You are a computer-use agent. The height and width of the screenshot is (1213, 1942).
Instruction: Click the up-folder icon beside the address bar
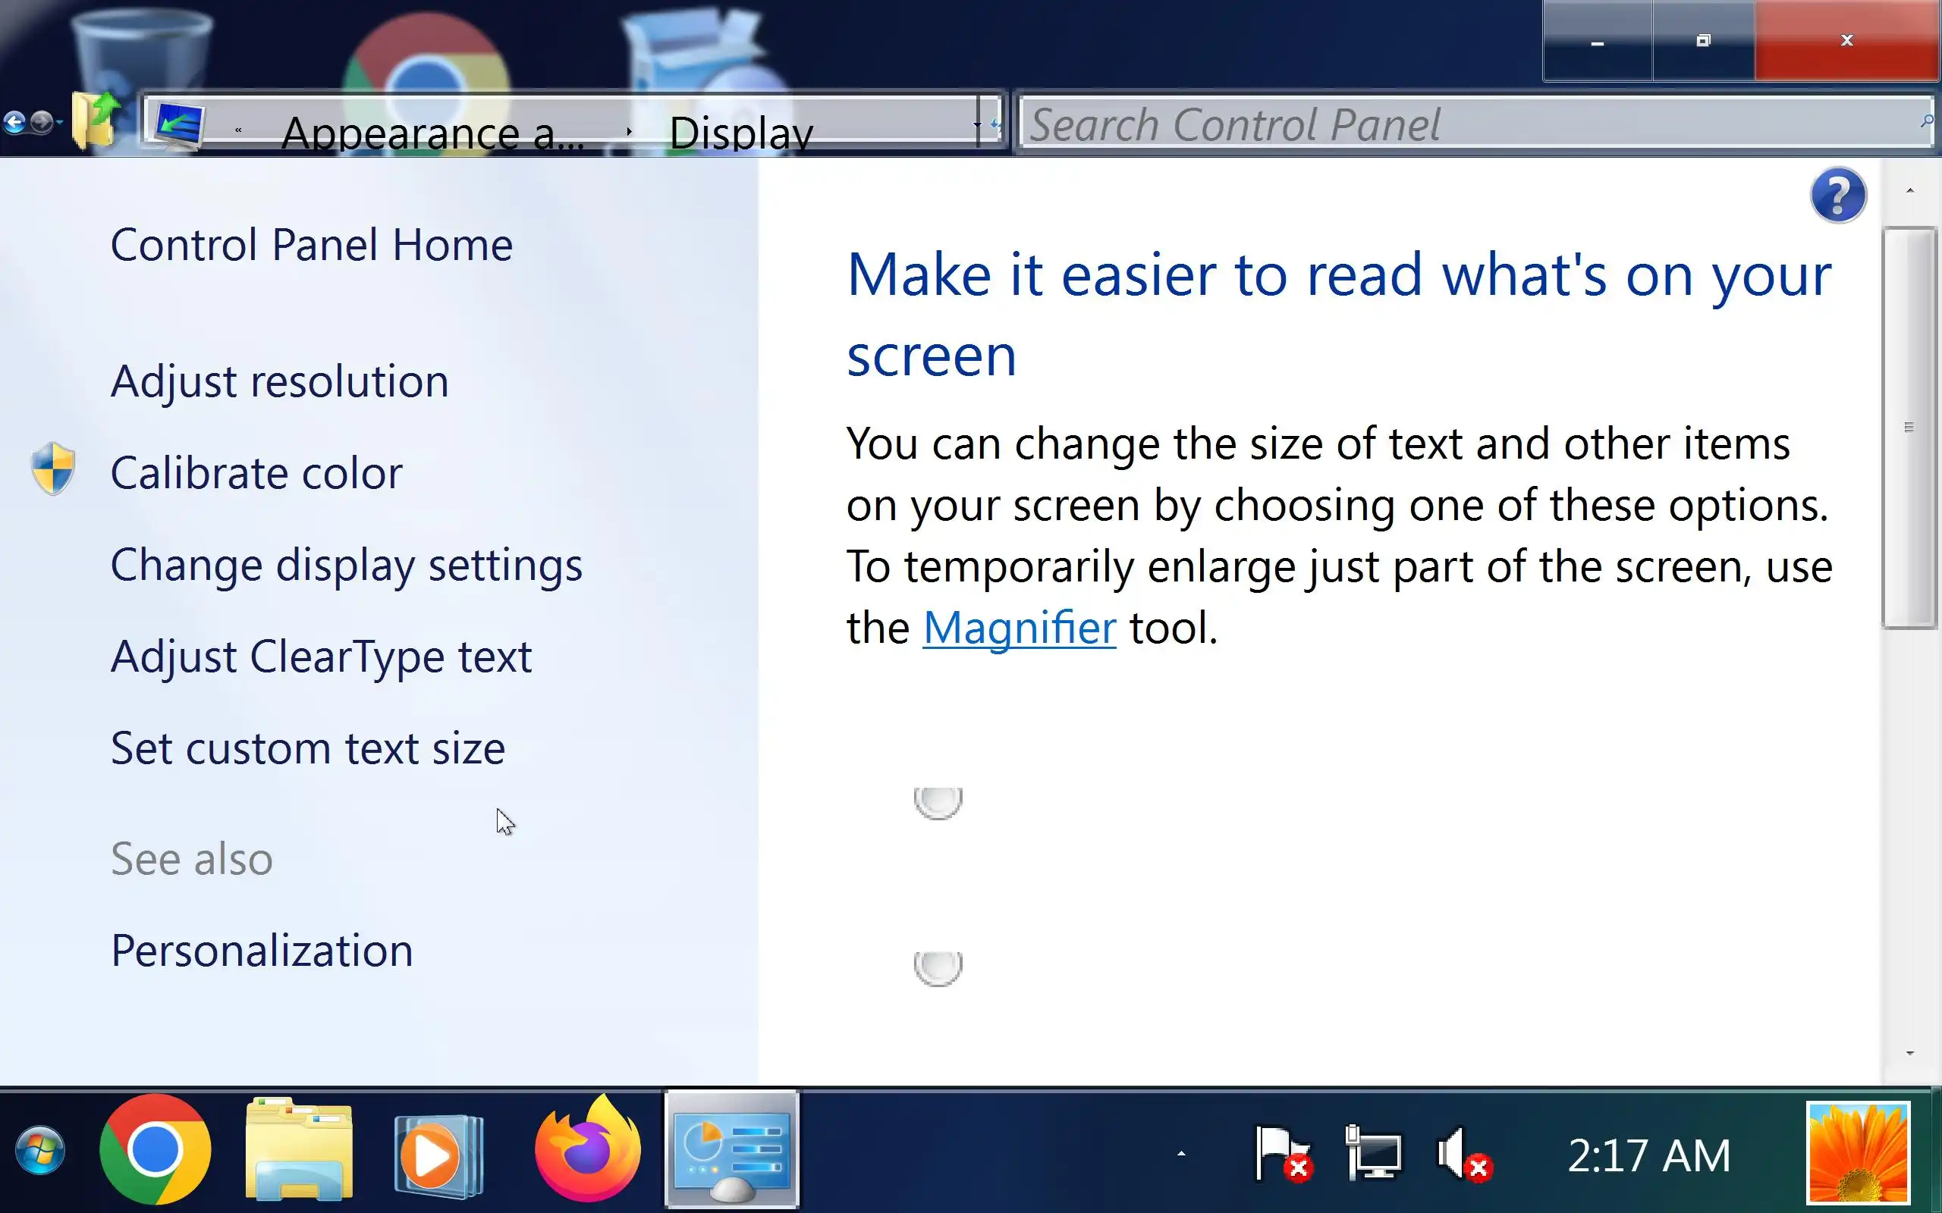(x=95, y=121)
